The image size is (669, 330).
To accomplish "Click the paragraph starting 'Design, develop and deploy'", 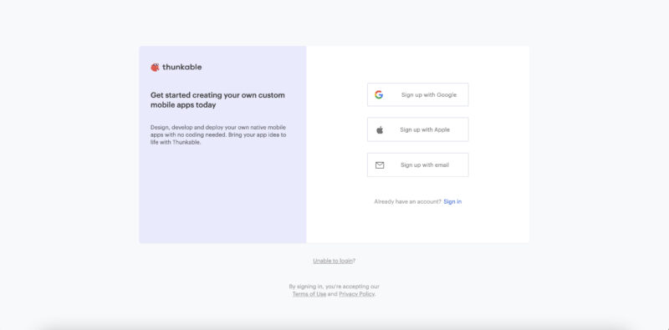I will click(x=218, y=135).
